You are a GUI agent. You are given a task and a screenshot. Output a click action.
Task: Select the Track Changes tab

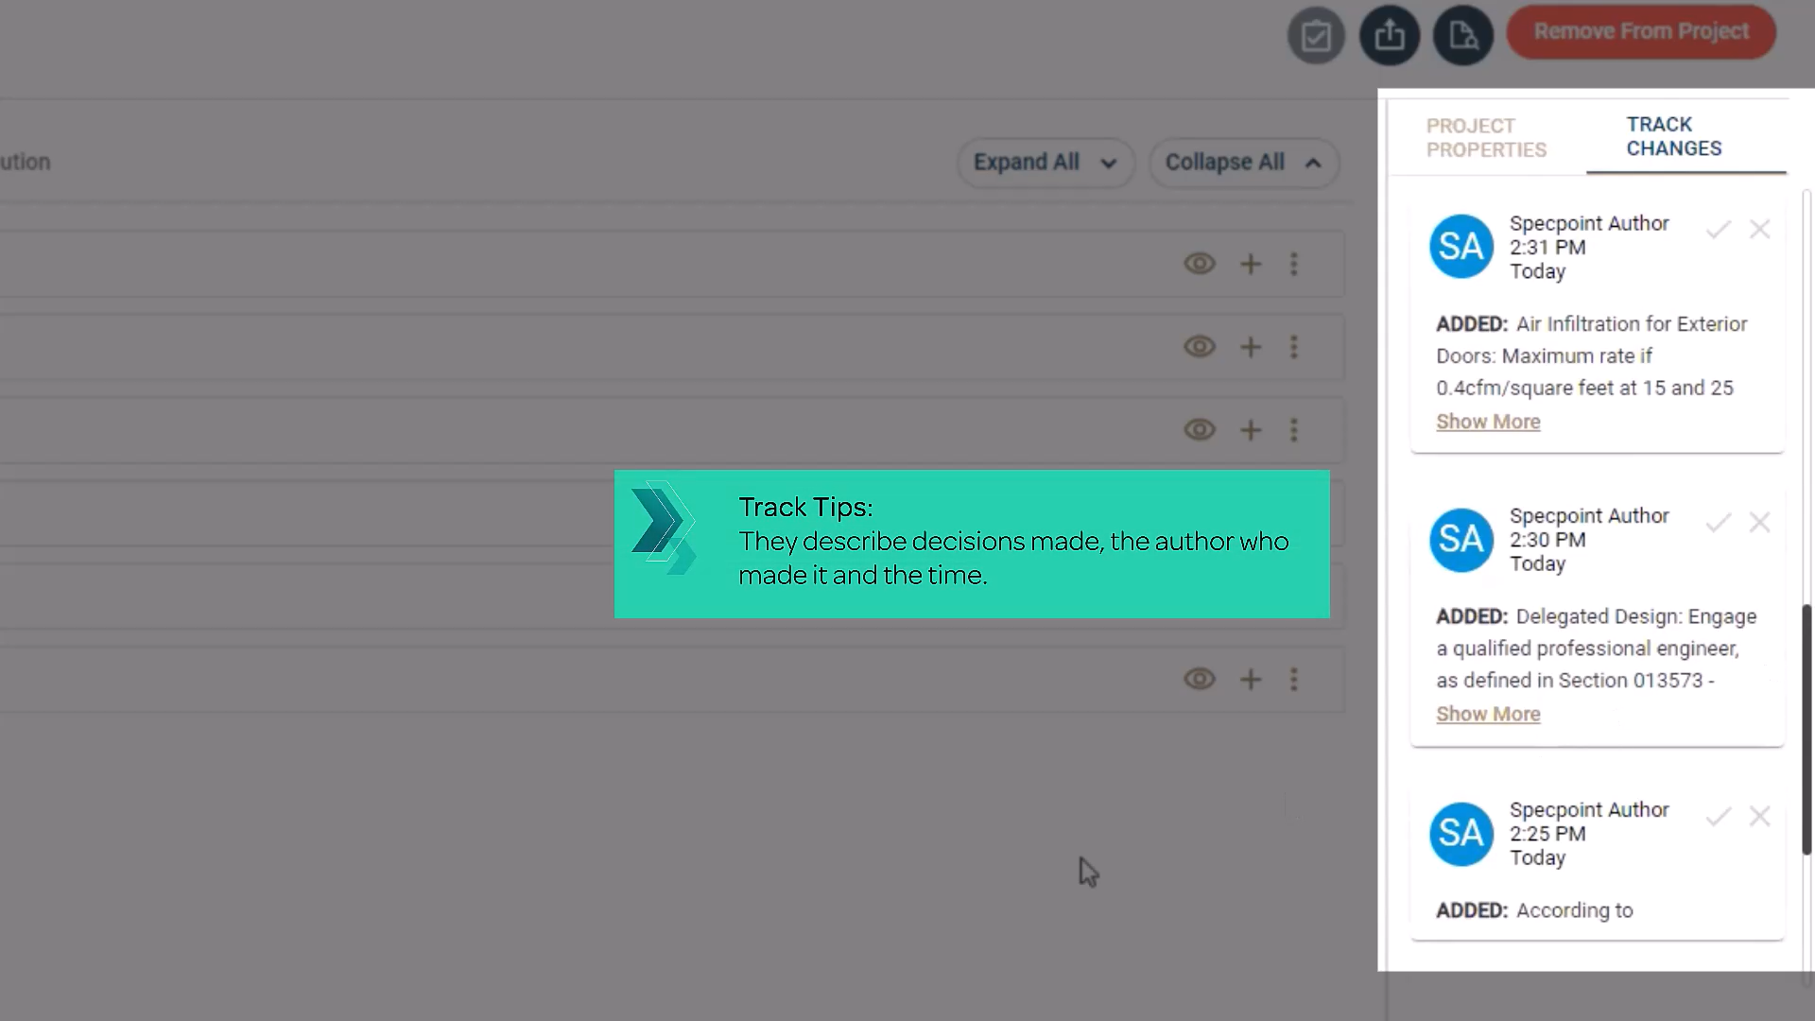pos(1674,137)
